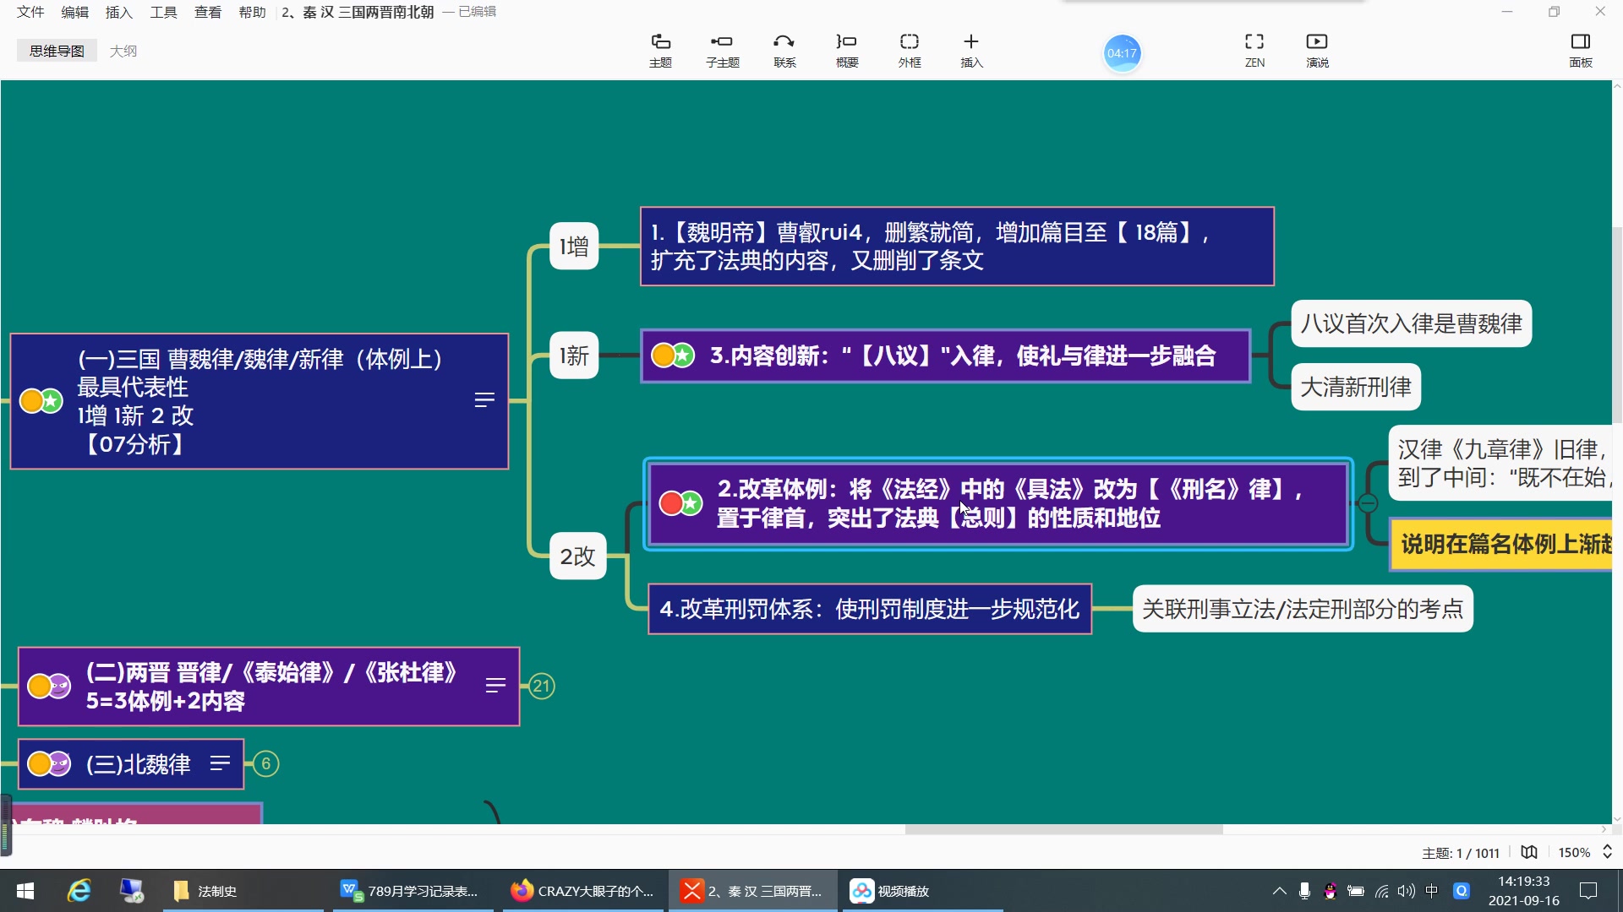Expand 两晋 branch with 21 subtopics
The height and width of the screenshot is (912, 1623).
[542, 686]
